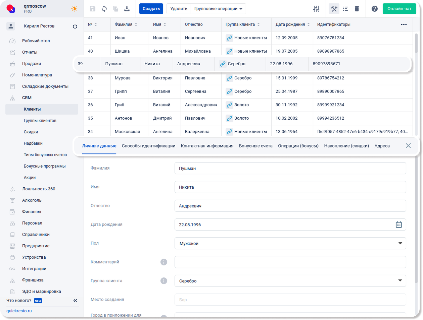Open the Группа клиента dropdown
Viewport: 423px width, 320px height.
tap(290, 281)
